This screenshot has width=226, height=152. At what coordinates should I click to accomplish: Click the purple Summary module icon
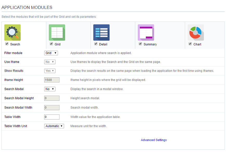(x=146, y=32)
